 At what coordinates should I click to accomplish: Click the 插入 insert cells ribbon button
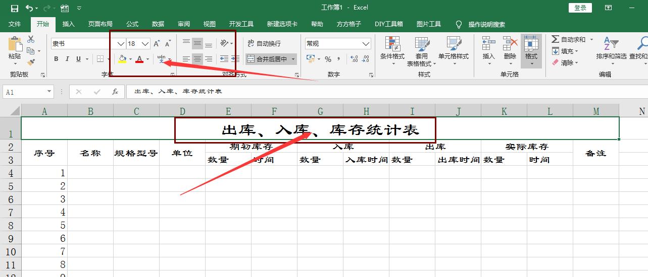(488, 51)
